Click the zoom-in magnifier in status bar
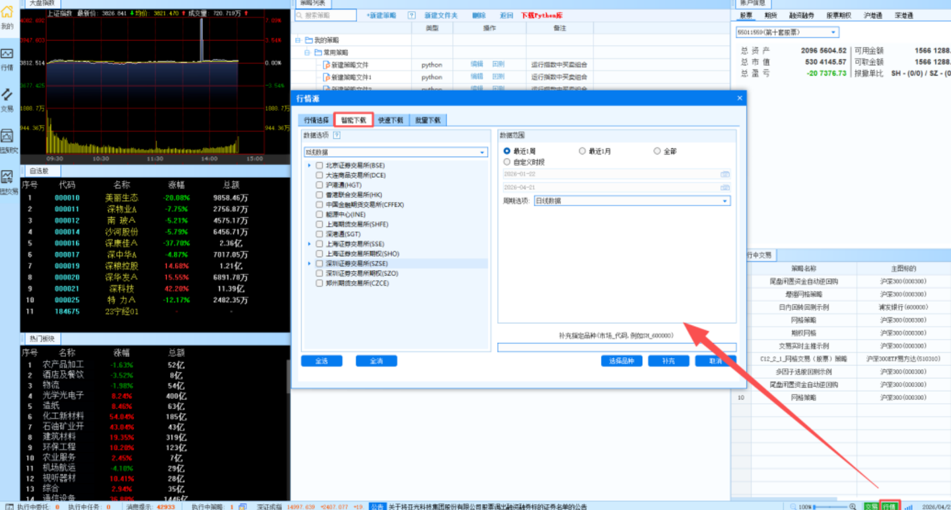951x510 pixels. click(x=853, y=506)
